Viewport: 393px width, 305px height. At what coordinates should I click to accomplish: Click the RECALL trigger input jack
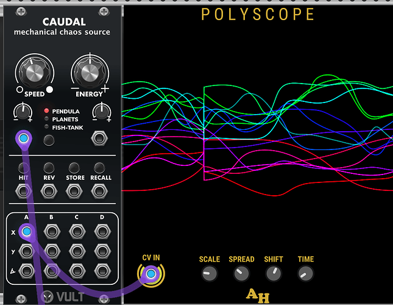[x=99, y=192]
